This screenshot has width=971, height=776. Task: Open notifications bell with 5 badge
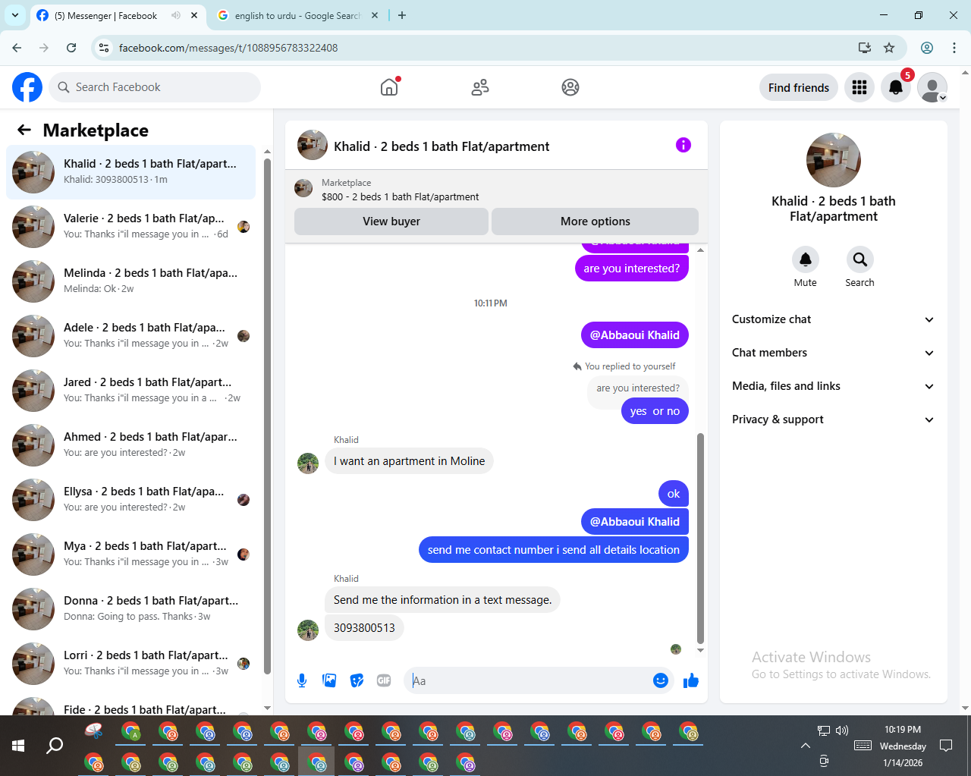(x=896, y=87)
